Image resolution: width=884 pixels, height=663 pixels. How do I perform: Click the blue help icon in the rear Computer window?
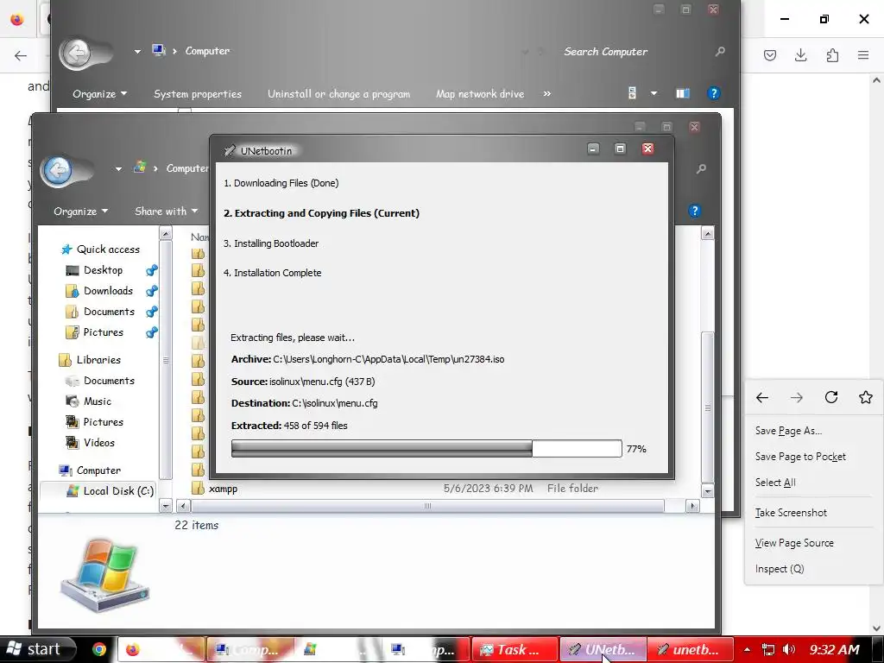tap(714, 93)
